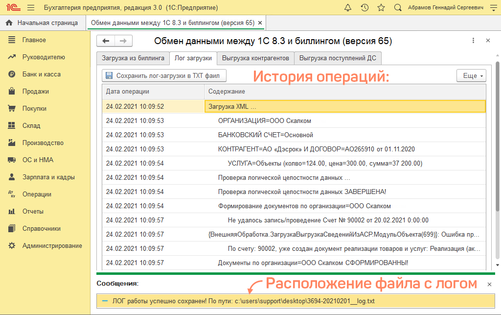Click the Содержание column header
Viewport: 501px width, 315px height.
tap(345, 92)
